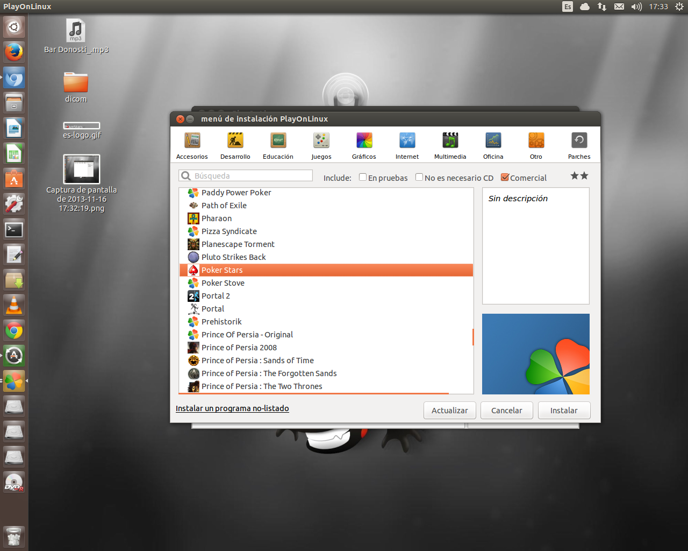The width and height of the screenshot is (688, 551).
Task: Select the dicom folder on the desktop
Action: [76, 87]
